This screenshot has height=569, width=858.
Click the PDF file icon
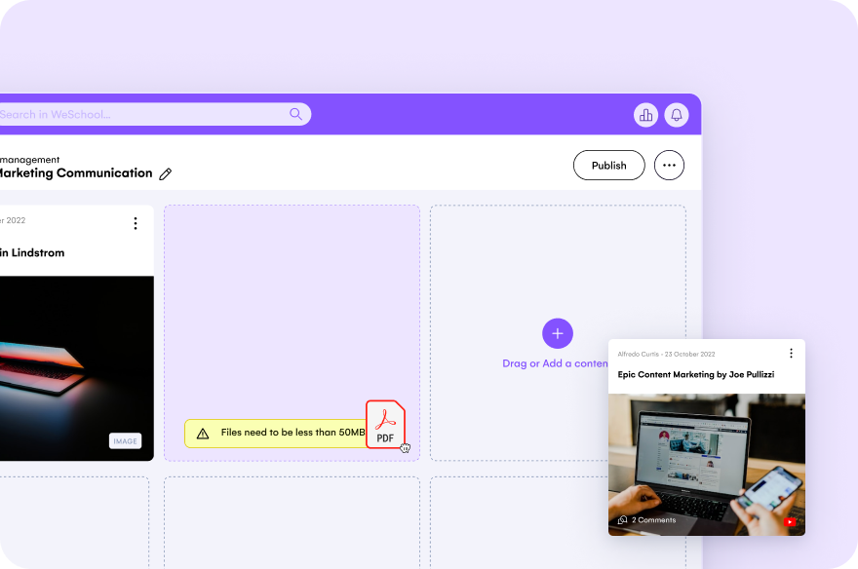(x=385, y=424)
